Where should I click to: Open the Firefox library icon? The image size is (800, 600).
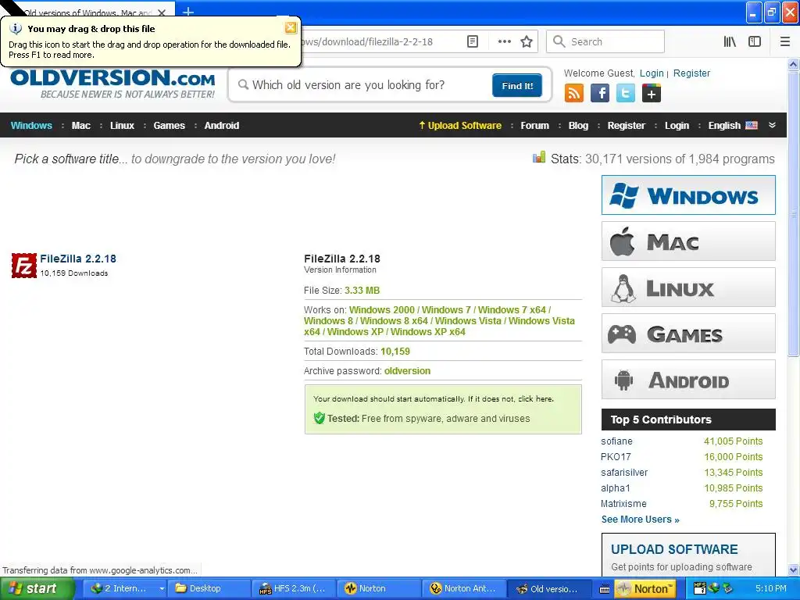pos(730,41)
